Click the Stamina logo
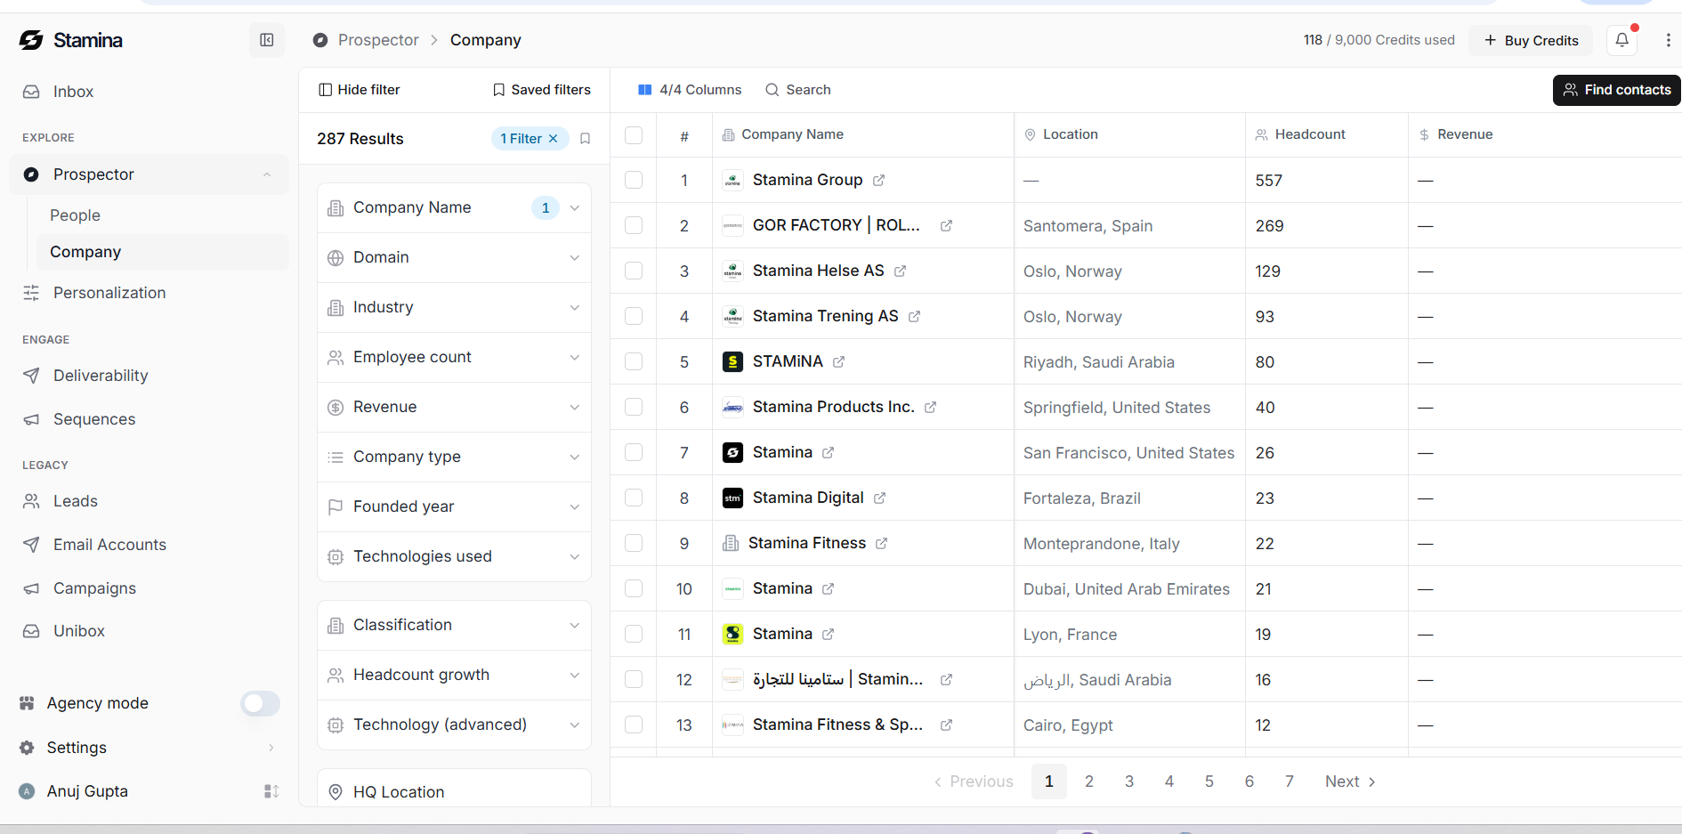Viewport: 1682px width, 834px height. click(x=71, y=40)
